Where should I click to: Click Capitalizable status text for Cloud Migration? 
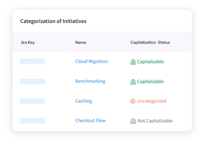[150, 62]
